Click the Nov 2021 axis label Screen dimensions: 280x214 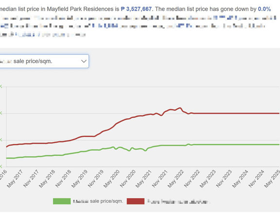click(160, 179)
